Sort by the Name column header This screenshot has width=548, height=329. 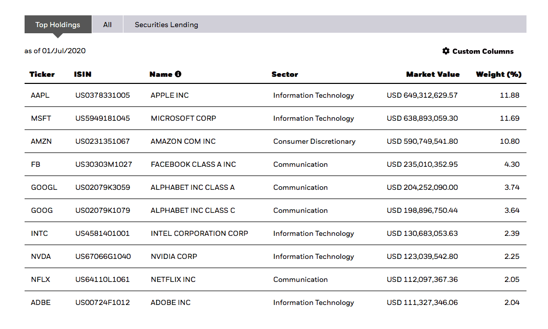tap(161, 74)
